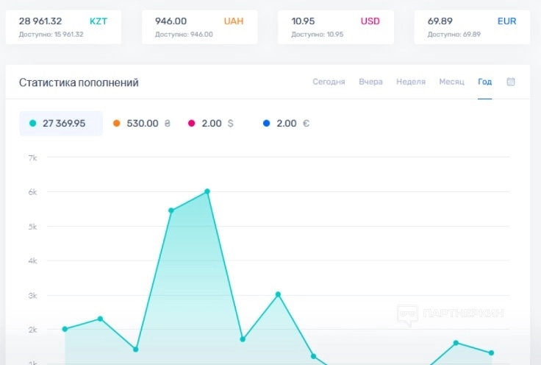Select the Год tab
The width and height of the screenshot is (541, 365).
tap(484, 82)
